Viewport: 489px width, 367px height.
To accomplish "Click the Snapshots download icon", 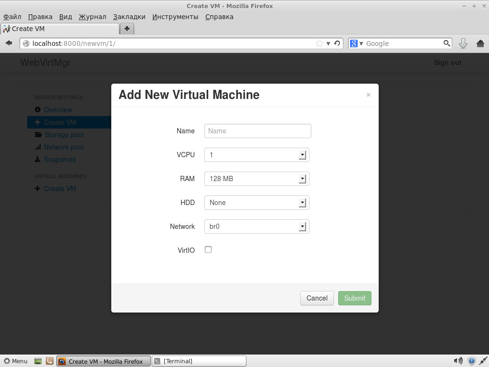I will 37,160.
